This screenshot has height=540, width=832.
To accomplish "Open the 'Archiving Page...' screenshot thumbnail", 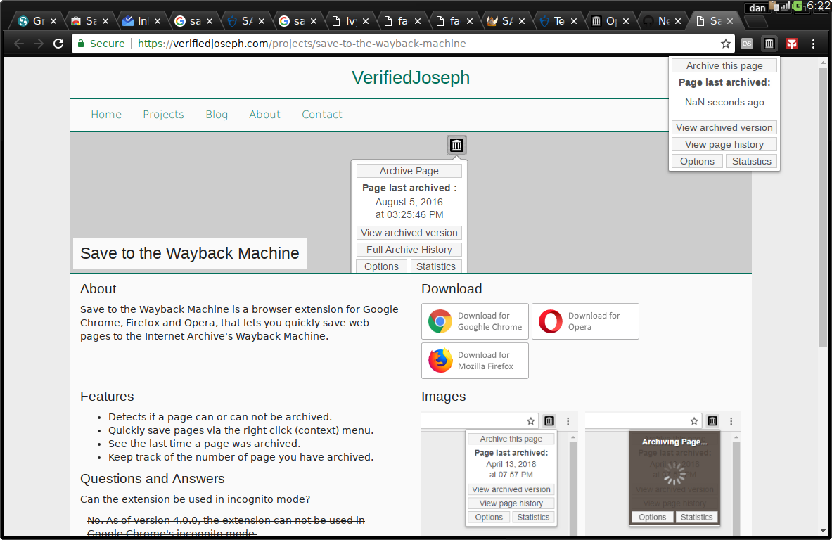I will pyautogui.click(x=663, y=473).
